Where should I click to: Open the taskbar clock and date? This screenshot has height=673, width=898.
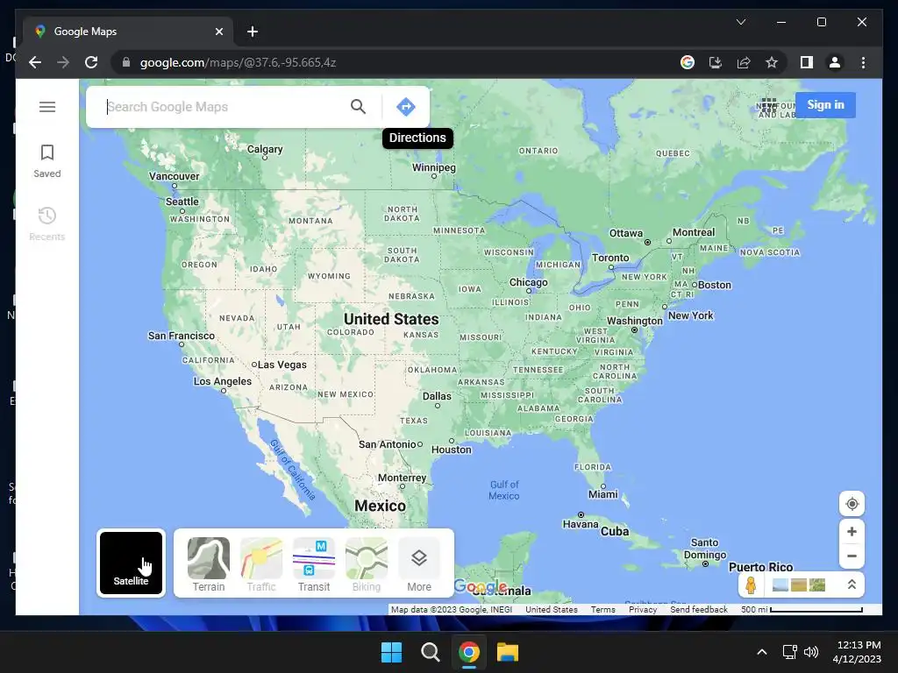click(x=858, y=652)
